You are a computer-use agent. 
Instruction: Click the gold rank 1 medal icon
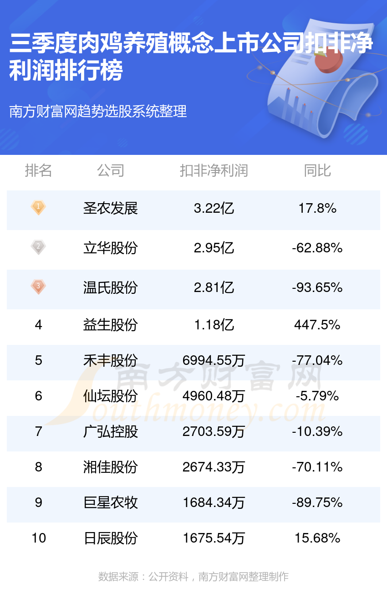38,208
